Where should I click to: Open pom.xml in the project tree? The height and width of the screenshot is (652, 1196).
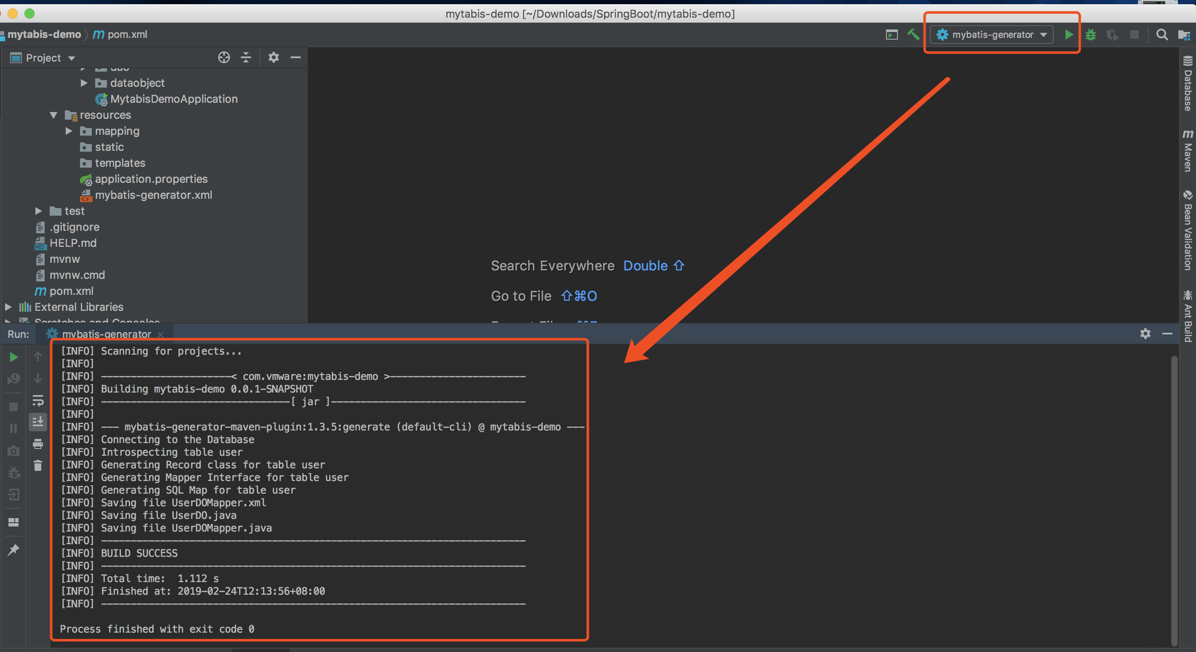(x=64, y=291)
